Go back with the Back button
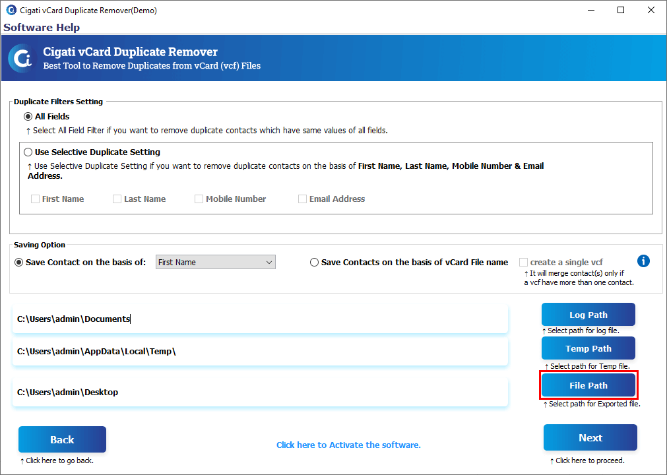The image size is (667, 475). (62, 439)
